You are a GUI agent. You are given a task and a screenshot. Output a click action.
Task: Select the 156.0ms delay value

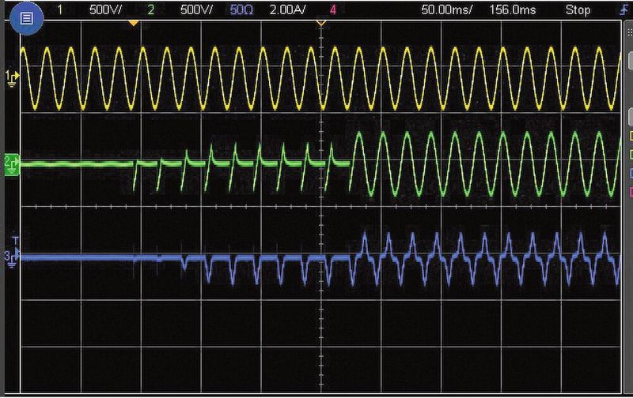(513, 10)
